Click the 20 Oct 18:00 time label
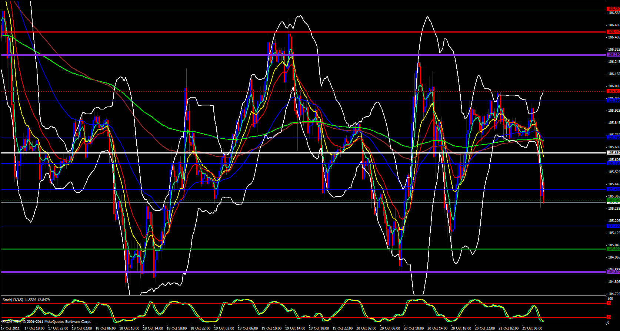The height and width of the screenshot is (331, 620). (461, 328)
